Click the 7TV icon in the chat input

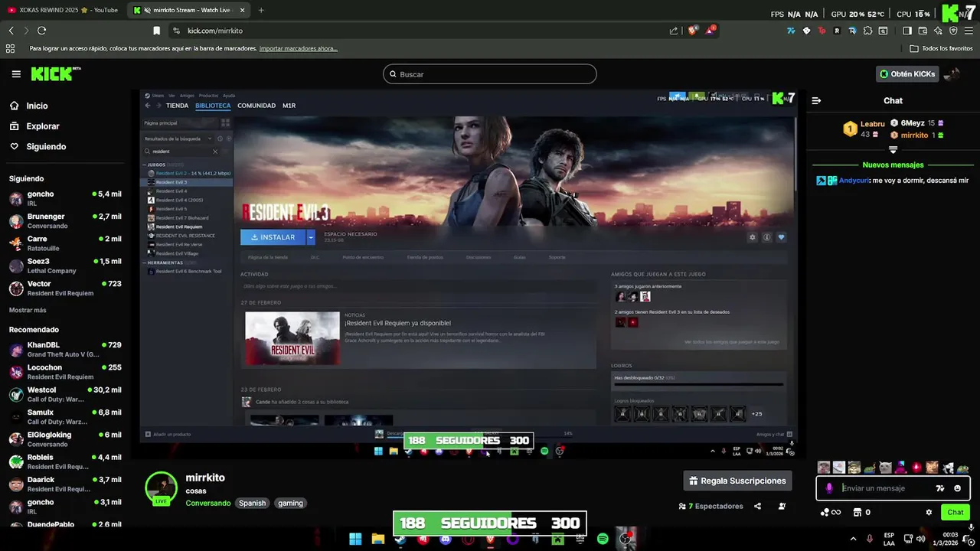(x=940, y=488)
